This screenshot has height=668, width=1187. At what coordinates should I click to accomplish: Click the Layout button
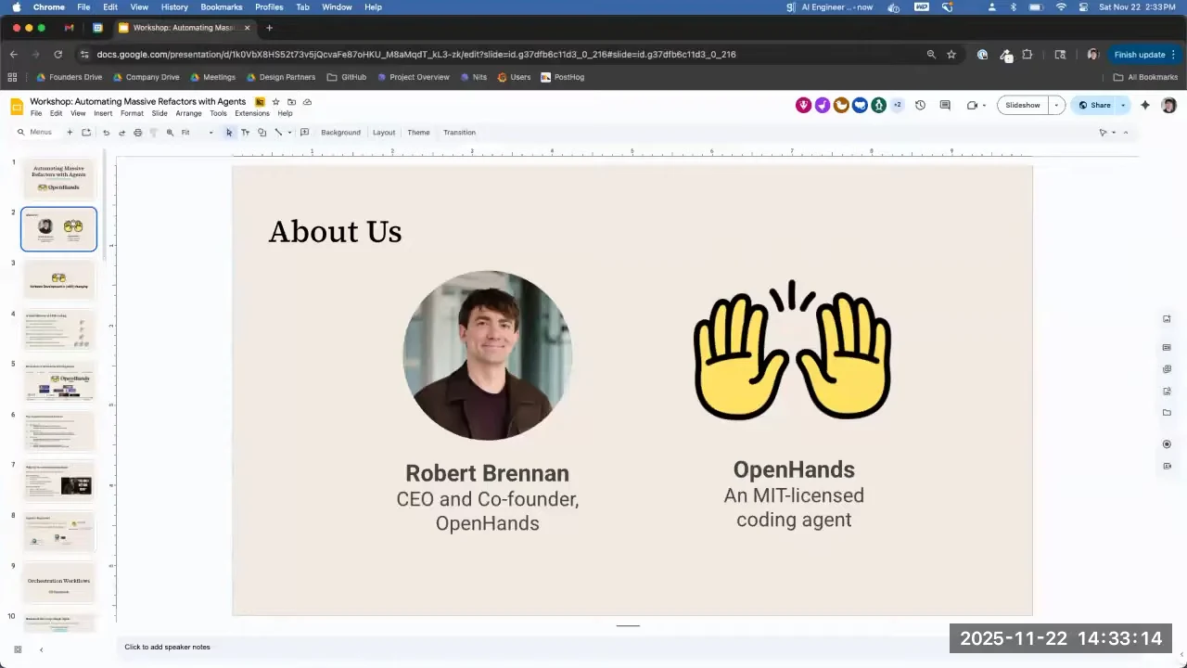pos(384,133)
